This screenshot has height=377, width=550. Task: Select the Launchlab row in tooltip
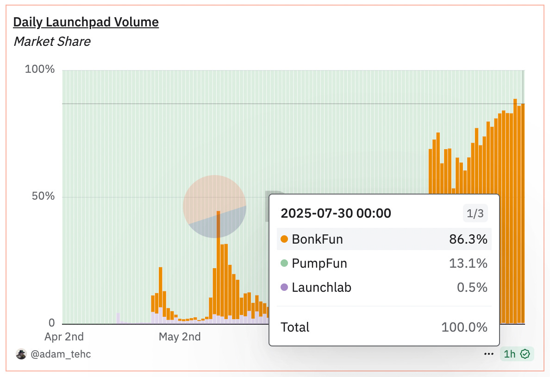coord(384,288)
